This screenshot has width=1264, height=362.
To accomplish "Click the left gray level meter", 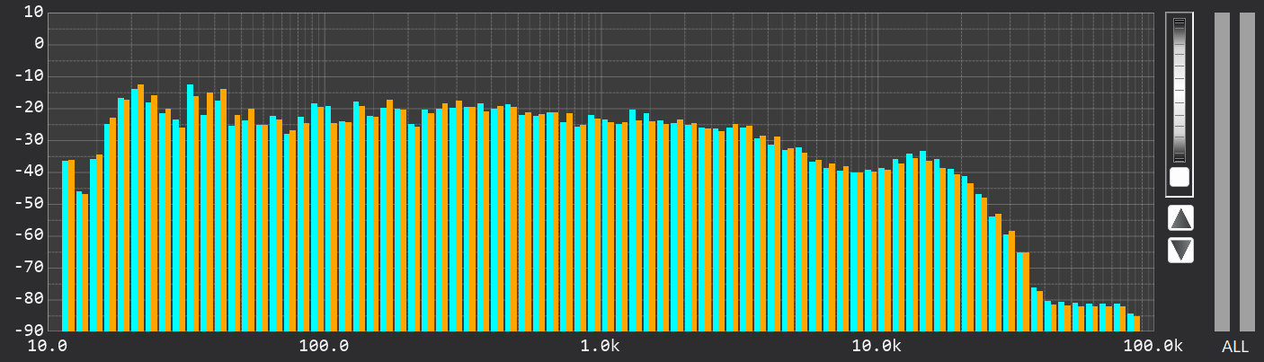I will [1222, 172].
